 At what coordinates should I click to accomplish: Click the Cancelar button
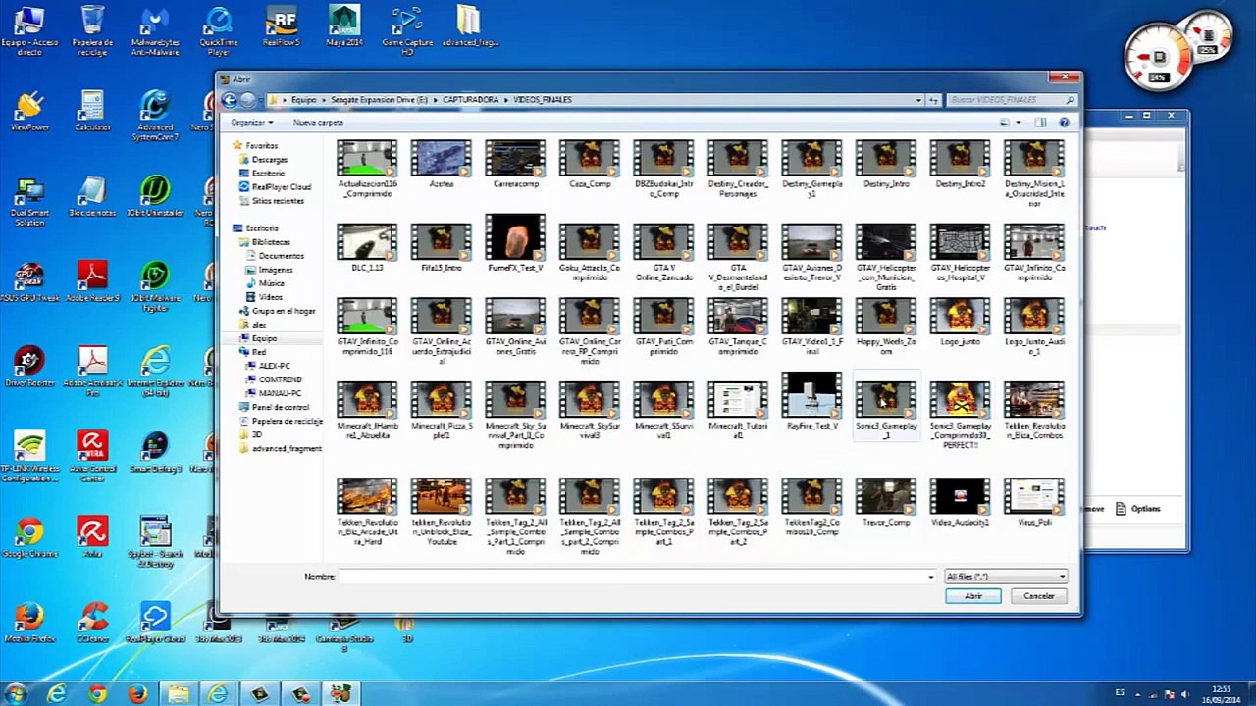(x=1038, y=596)
